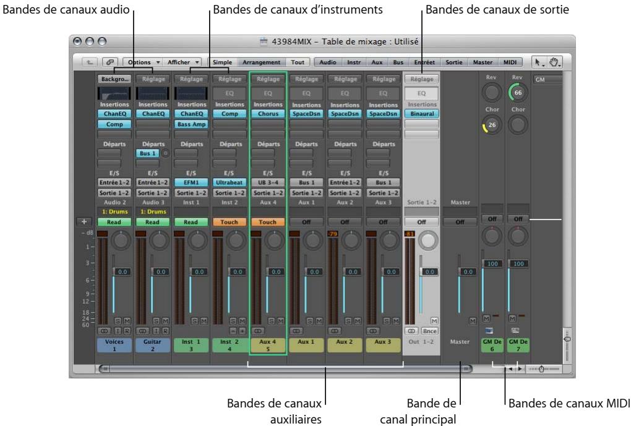Click the pan knob on Out 1-2 strip
Viewport: 631px width, 426px height.
pos(428,241)
